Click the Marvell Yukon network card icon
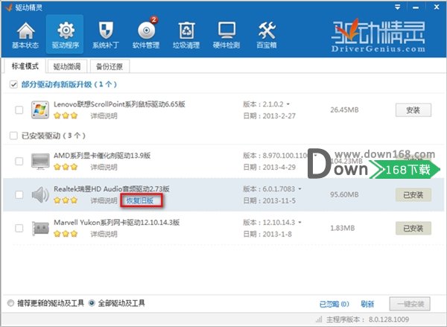 click(40, 228)
